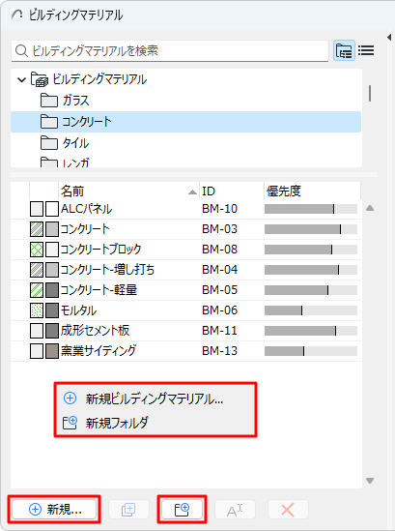Click the BM-11 ID cell
This screenshot has width=395, height=531.
click(x=220, y=331)
